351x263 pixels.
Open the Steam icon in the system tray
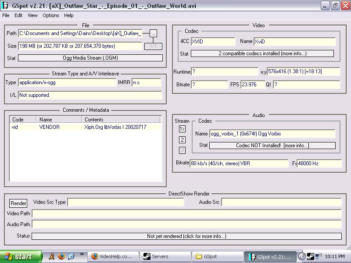[x=310, y=256]
